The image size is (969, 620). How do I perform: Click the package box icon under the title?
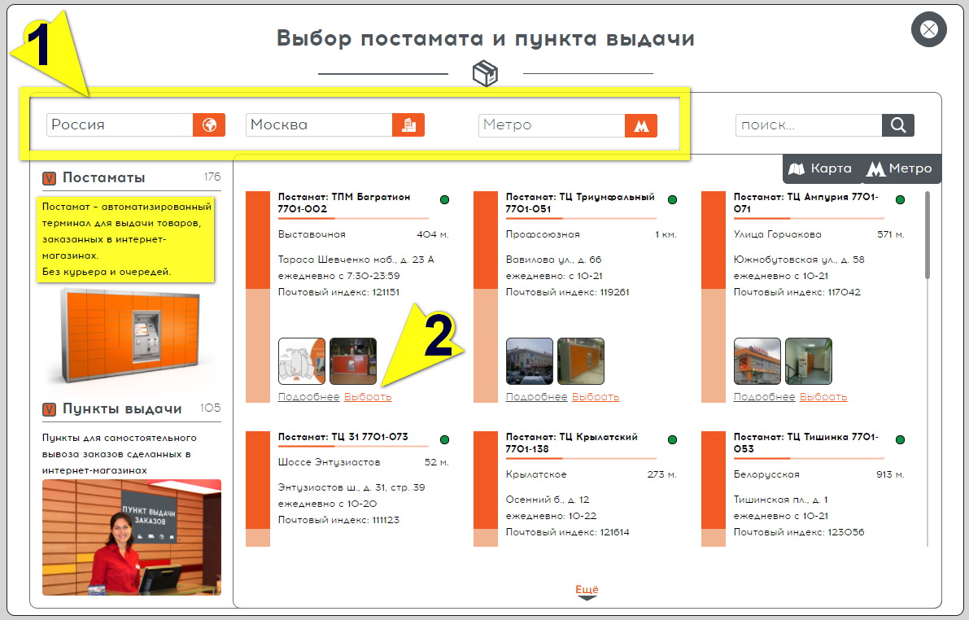[485, 73]
